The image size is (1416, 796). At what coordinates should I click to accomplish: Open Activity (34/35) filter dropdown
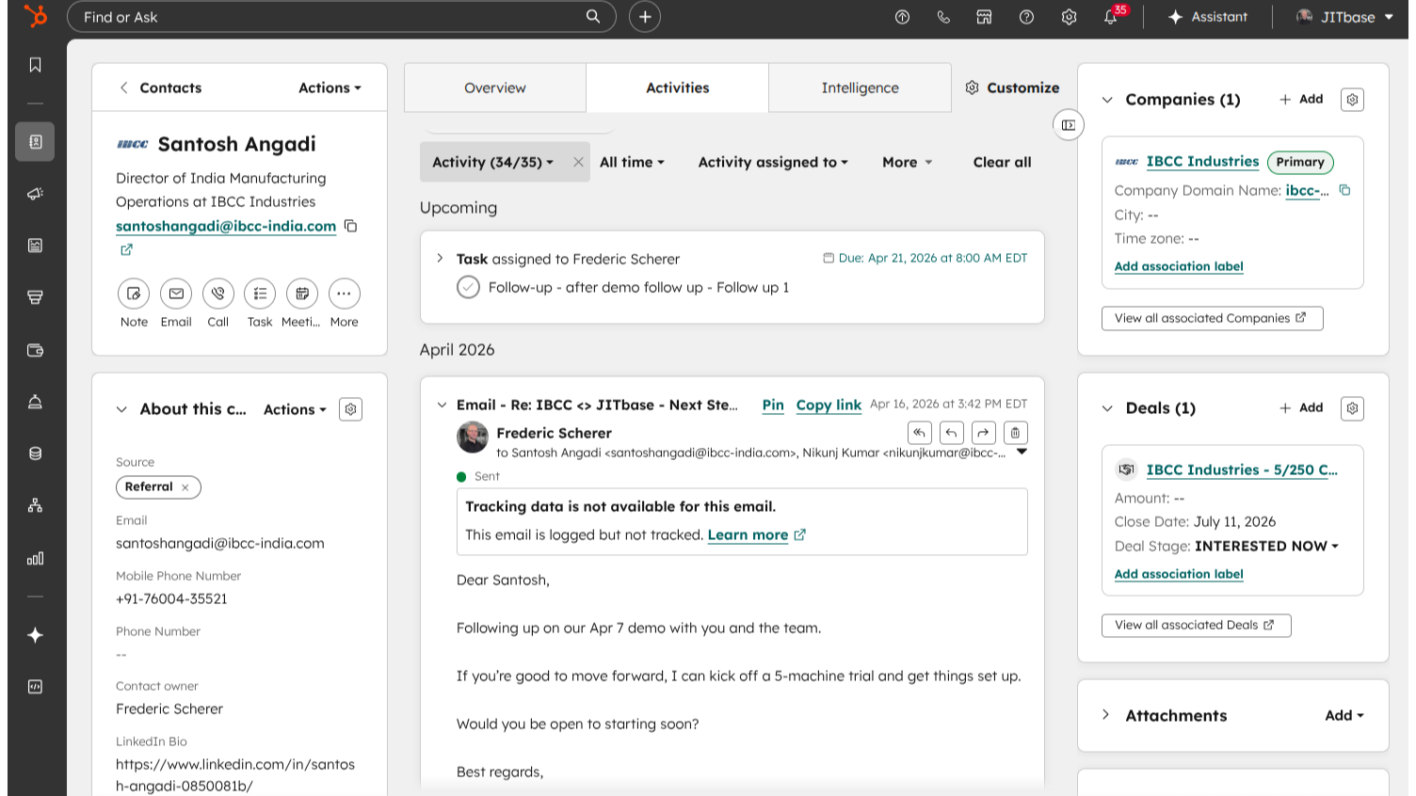click(492, 162)
